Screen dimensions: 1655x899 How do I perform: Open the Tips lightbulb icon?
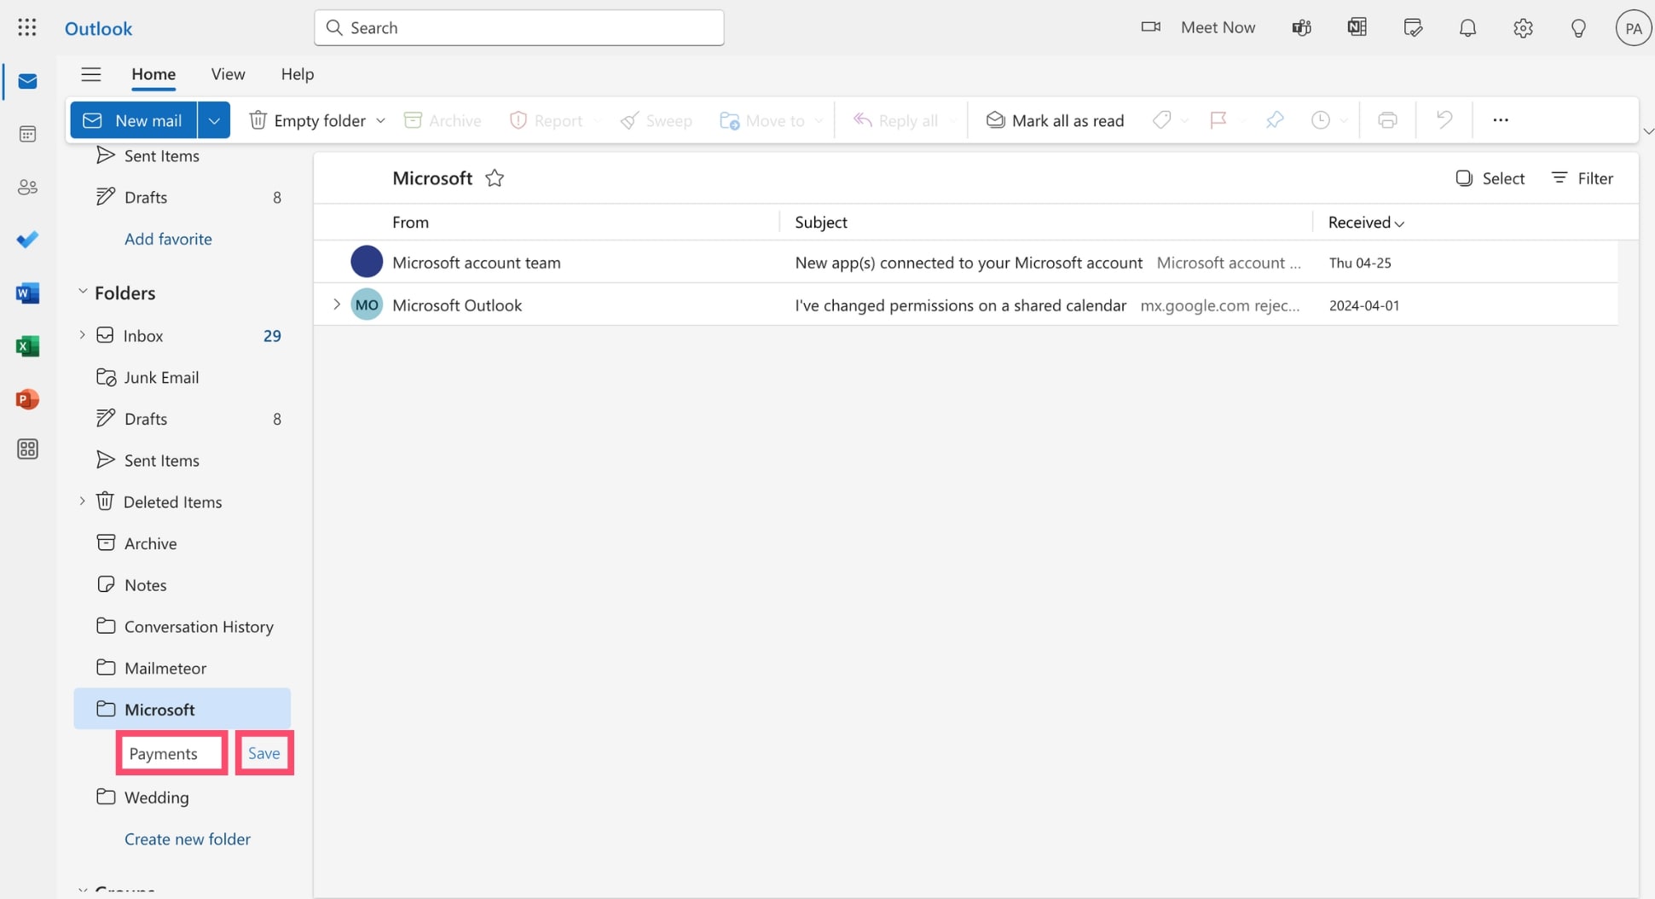[1578, 27]
